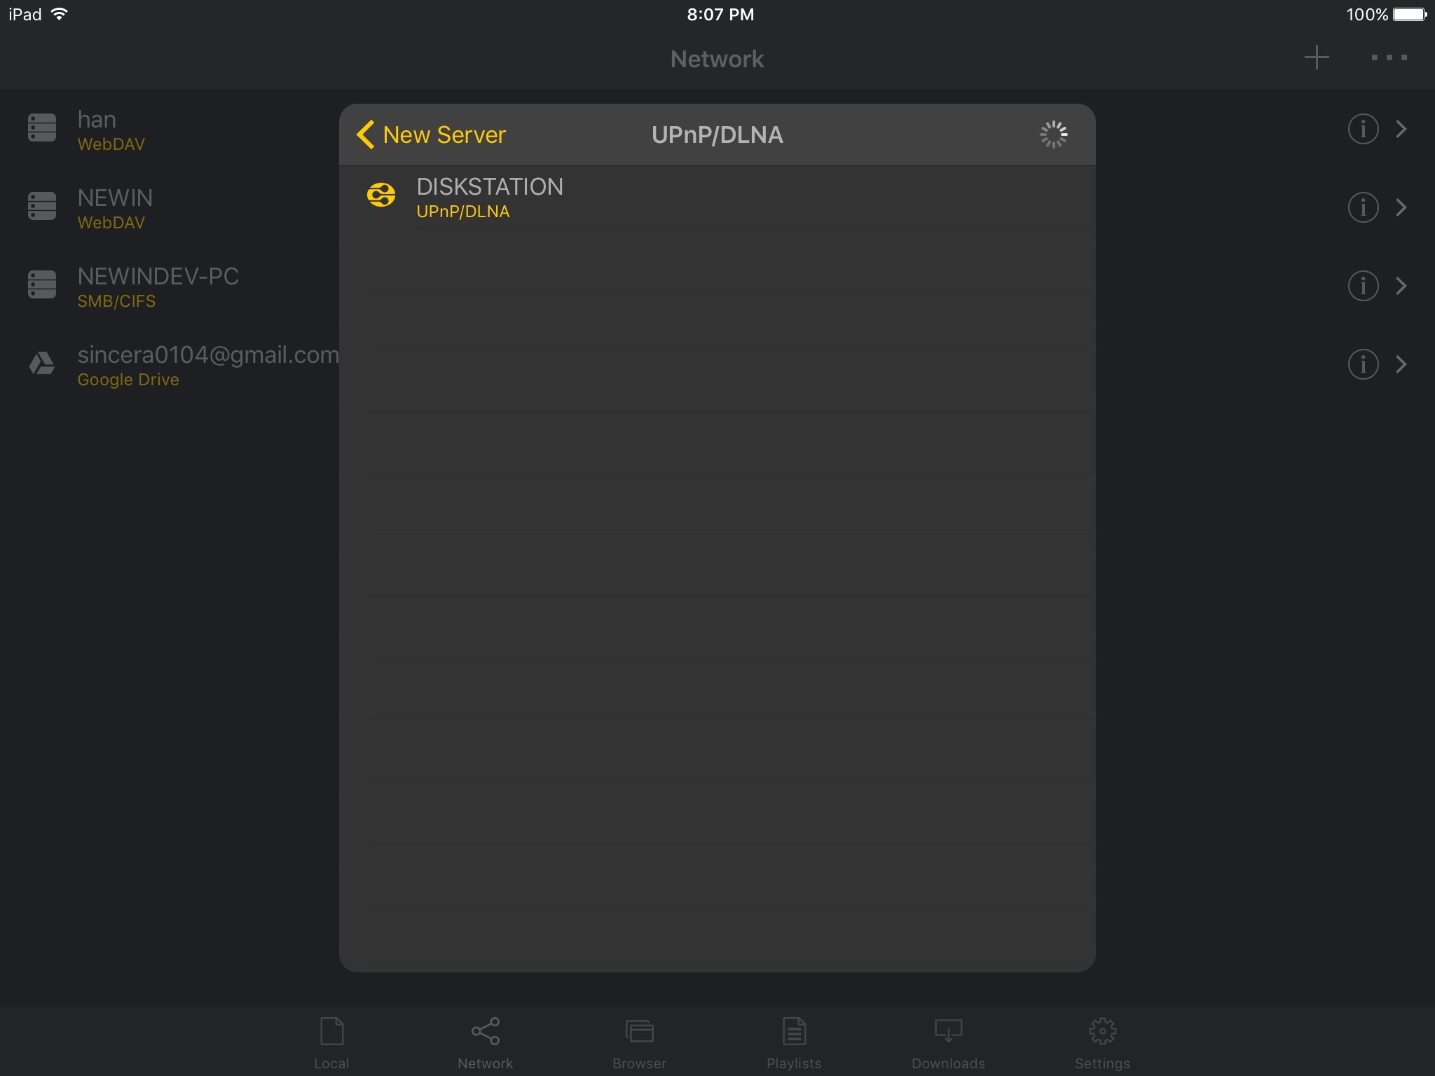Select DISKSTATION UPnP/DLNA server
Viewport: 1435px width, 1076px height.
717,197
